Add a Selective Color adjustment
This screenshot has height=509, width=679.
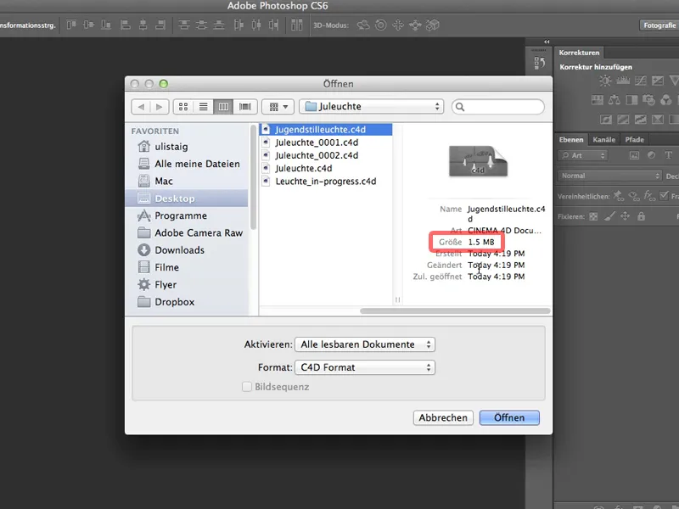(658, 119)
